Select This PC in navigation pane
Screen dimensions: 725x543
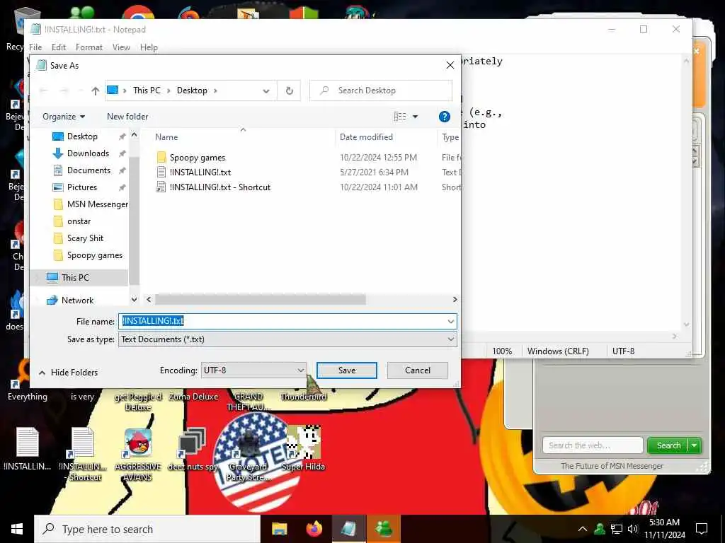pyautogui.click(x=75, y=277)
